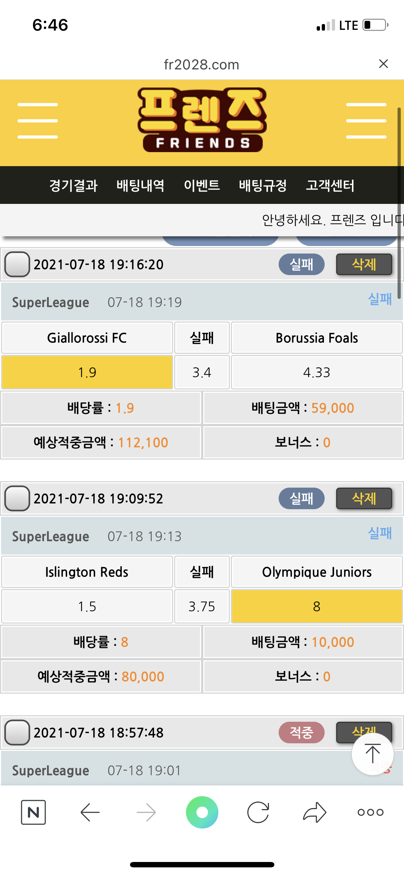Open the three-dot more options menu
404x876 pixels.
tap(370, 812)
